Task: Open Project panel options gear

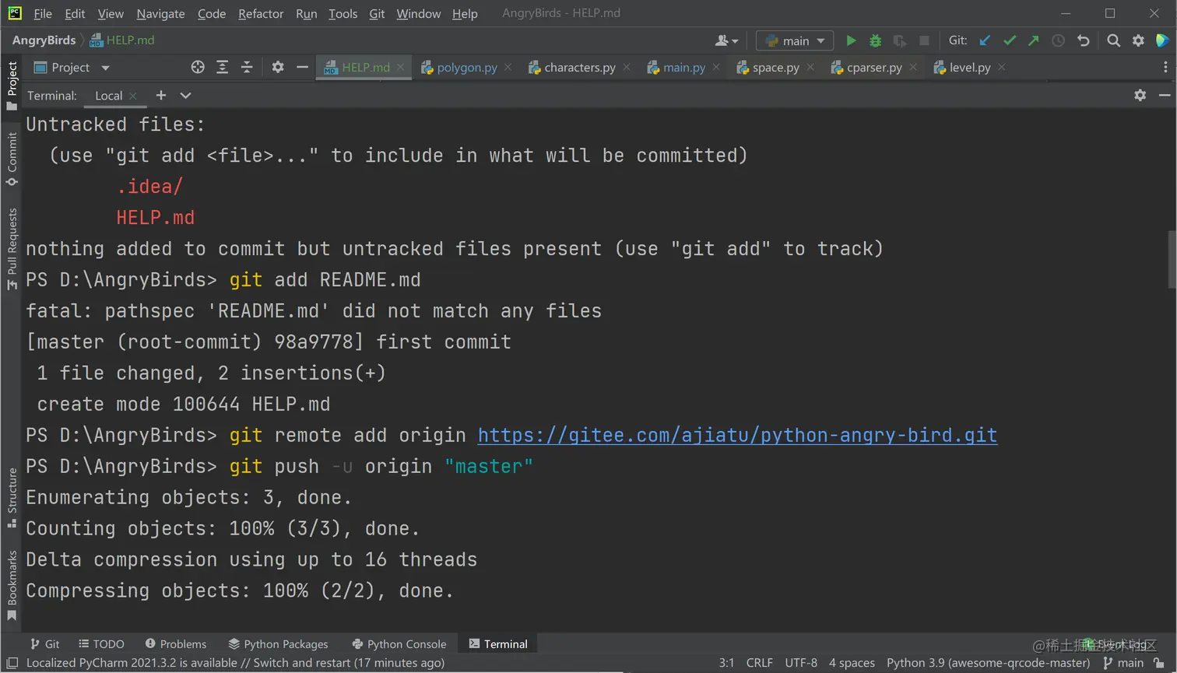Action: [x=278, y=68]
